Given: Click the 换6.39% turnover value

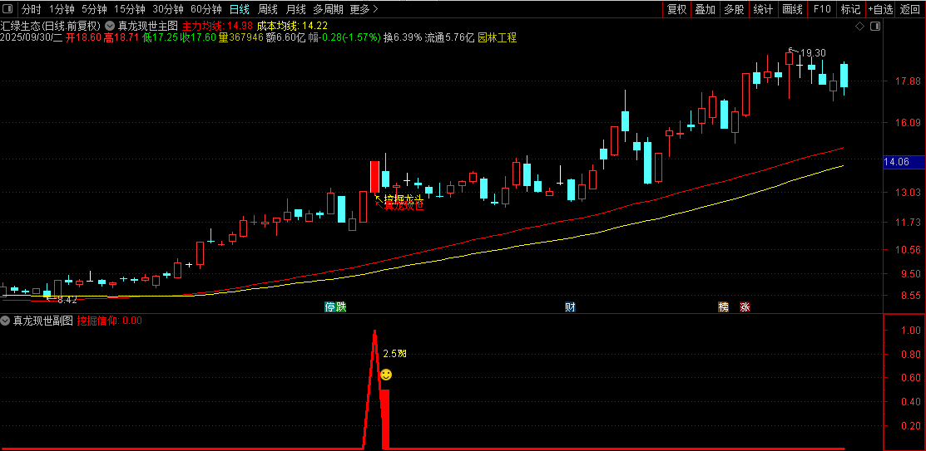Looking at the screenshot, I should click(x=403, y=37).
